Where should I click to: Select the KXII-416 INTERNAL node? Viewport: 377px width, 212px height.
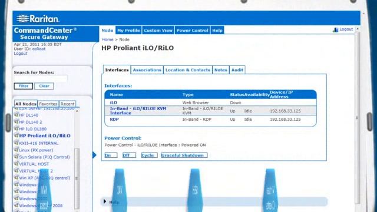(x=39, y=143)
